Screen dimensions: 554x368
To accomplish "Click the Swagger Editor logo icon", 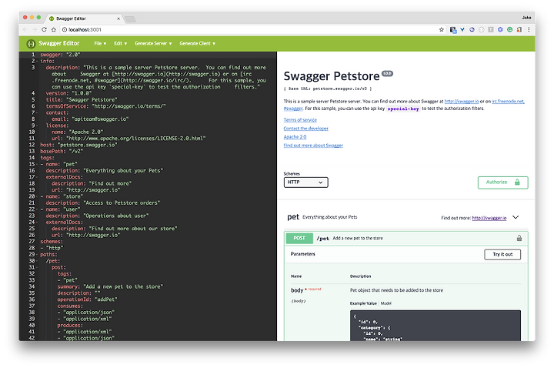I will pos(31,43).
